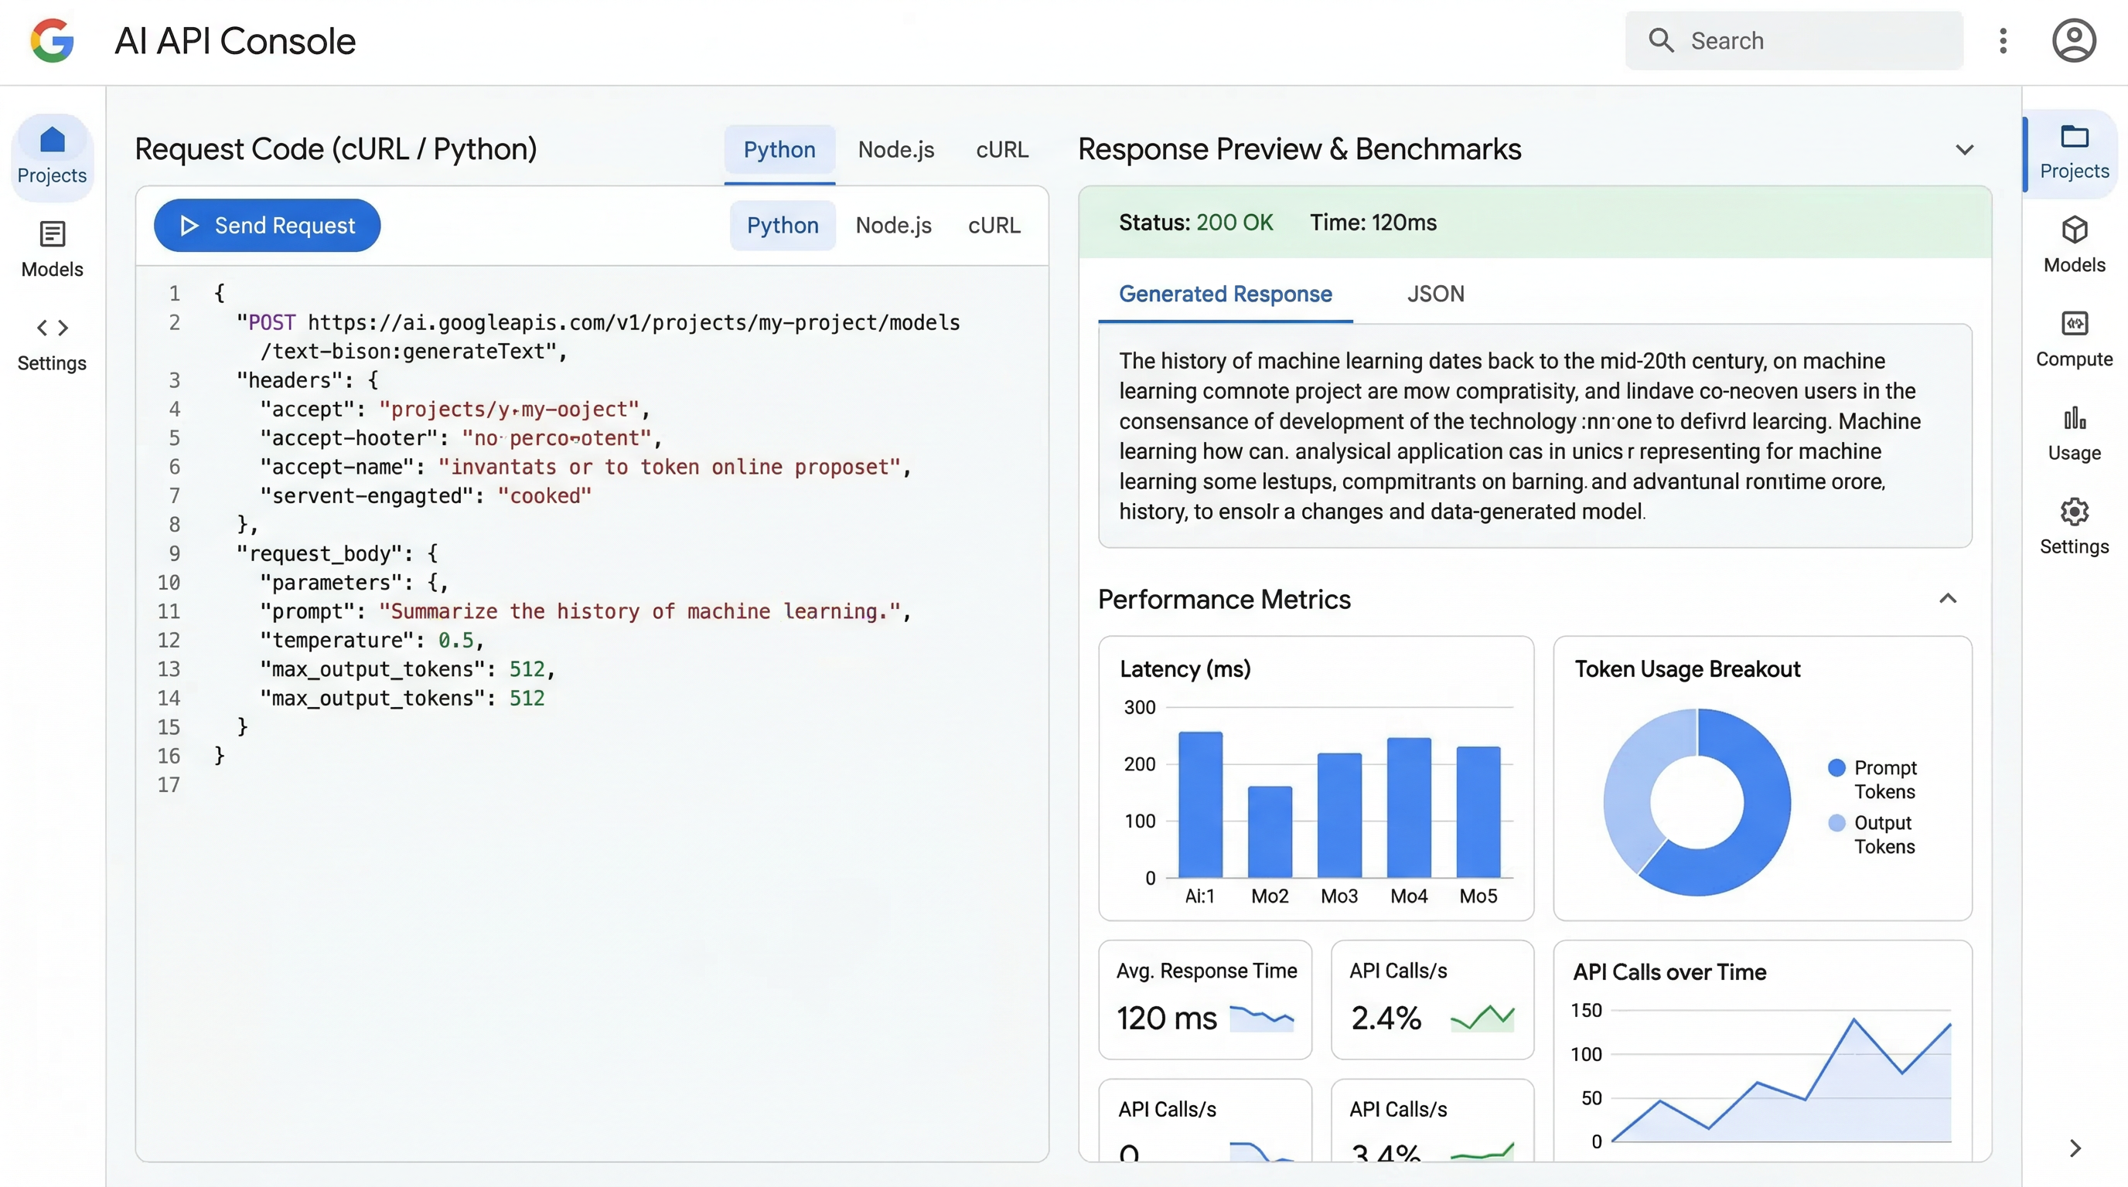The image size is (2128, 1187).
Task: Open Usage panel in the right sidebar
Action: (2073, 431)
